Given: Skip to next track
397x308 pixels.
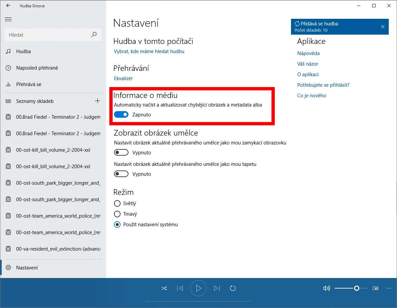Looking at the screenshot, I should 217,288.
